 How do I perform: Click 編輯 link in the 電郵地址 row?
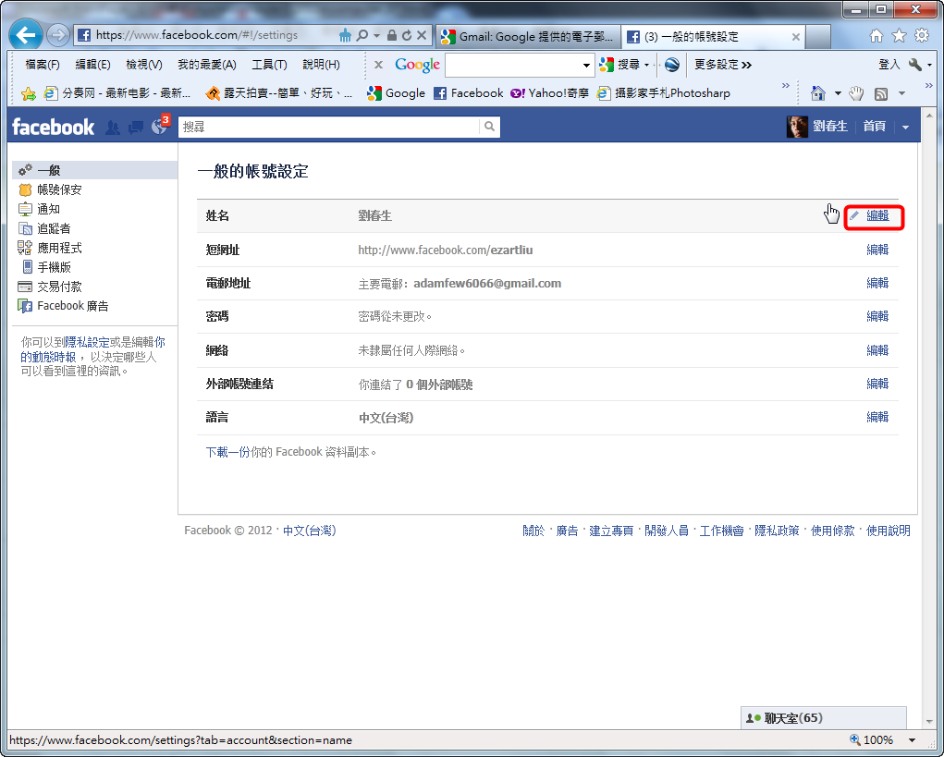[877, 283]
